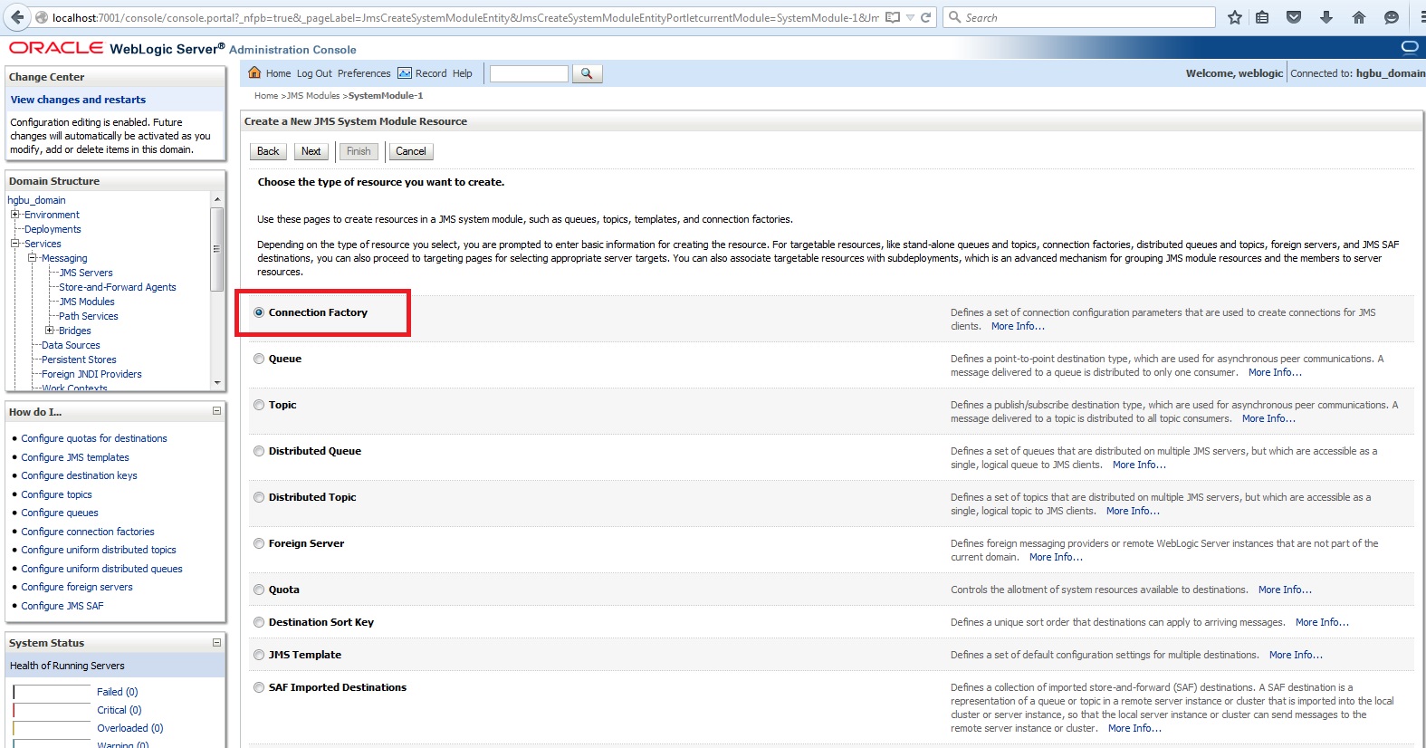
Task: Click the Failed (0) server status link
Action: click(x=118, y=692)
